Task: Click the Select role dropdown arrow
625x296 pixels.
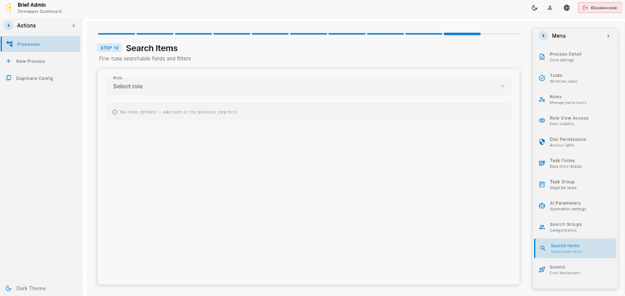Action: point(502,87)
